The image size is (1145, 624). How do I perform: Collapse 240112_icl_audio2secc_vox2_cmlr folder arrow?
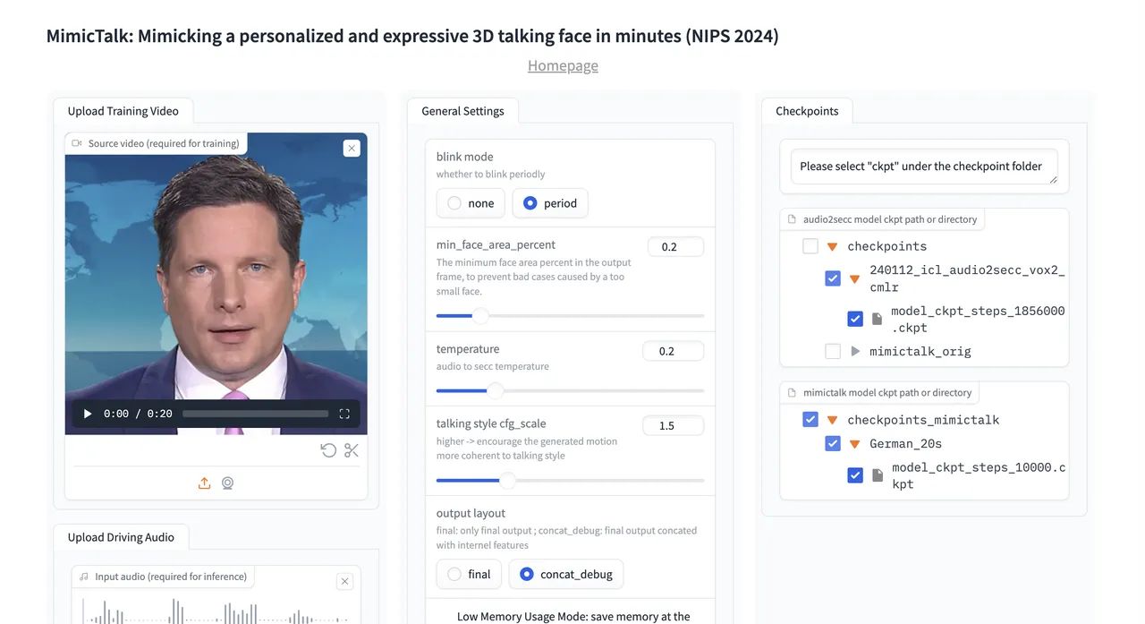click(x=854, y=278)
